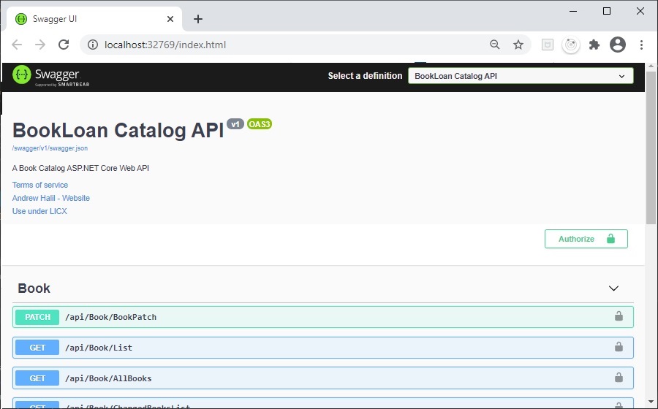This screenshot has height=409, width=658.
Task: Open a new browser tab with plus
Action: (198, 19)
